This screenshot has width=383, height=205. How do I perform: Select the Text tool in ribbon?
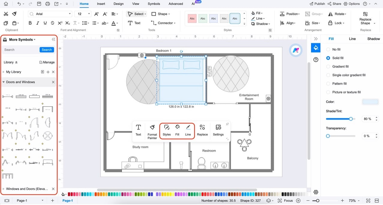pos(134,23)
